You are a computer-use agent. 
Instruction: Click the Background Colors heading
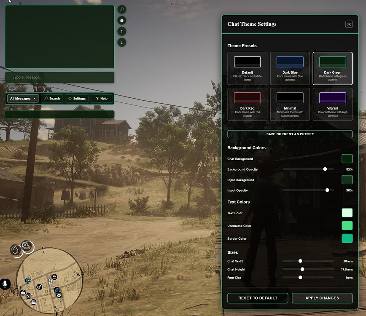tap(246, 148)
